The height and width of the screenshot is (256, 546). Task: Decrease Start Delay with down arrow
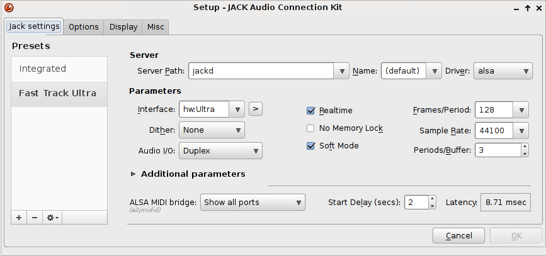[432, 206]
